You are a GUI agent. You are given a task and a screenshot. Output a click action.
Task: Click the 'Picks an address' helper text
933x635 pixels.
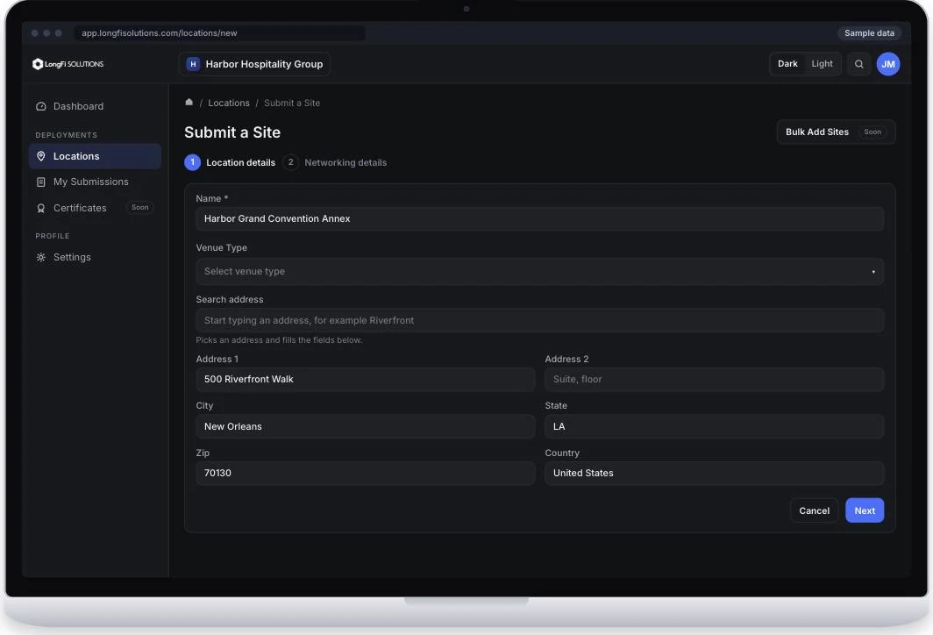279,339
